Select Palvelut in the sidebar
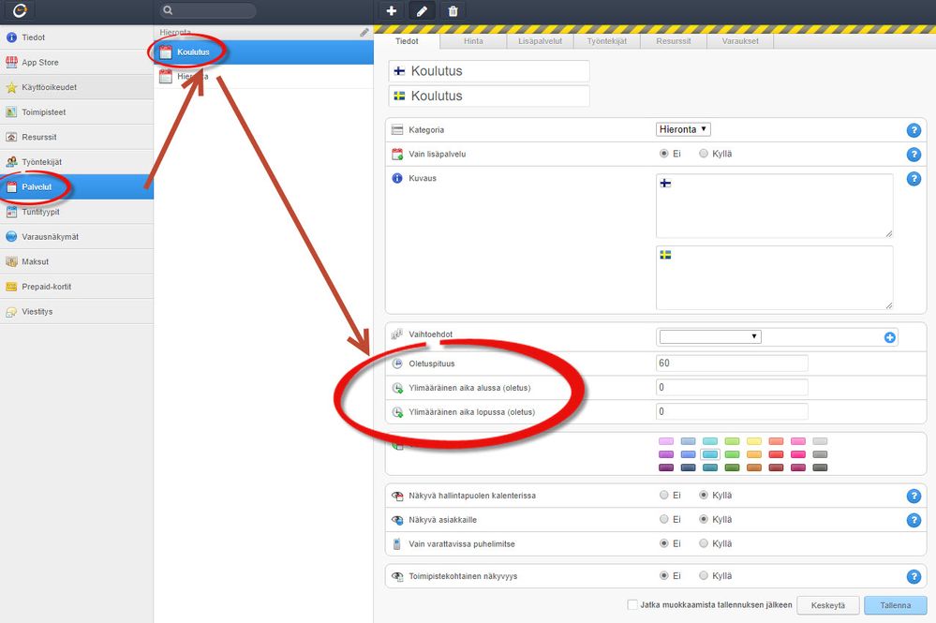This screenshot has width=936, height=623. pyautogui.click(x=77, y=186)
